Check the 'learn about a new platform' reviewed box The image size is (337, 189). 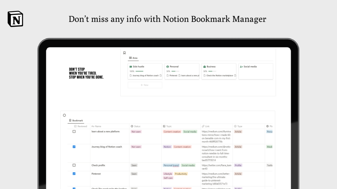point(74,131)
